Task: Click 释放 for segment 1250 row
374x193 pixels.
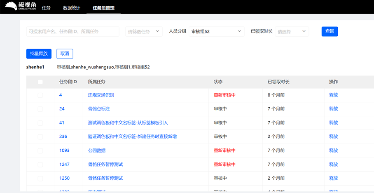Action: [334, 178]
